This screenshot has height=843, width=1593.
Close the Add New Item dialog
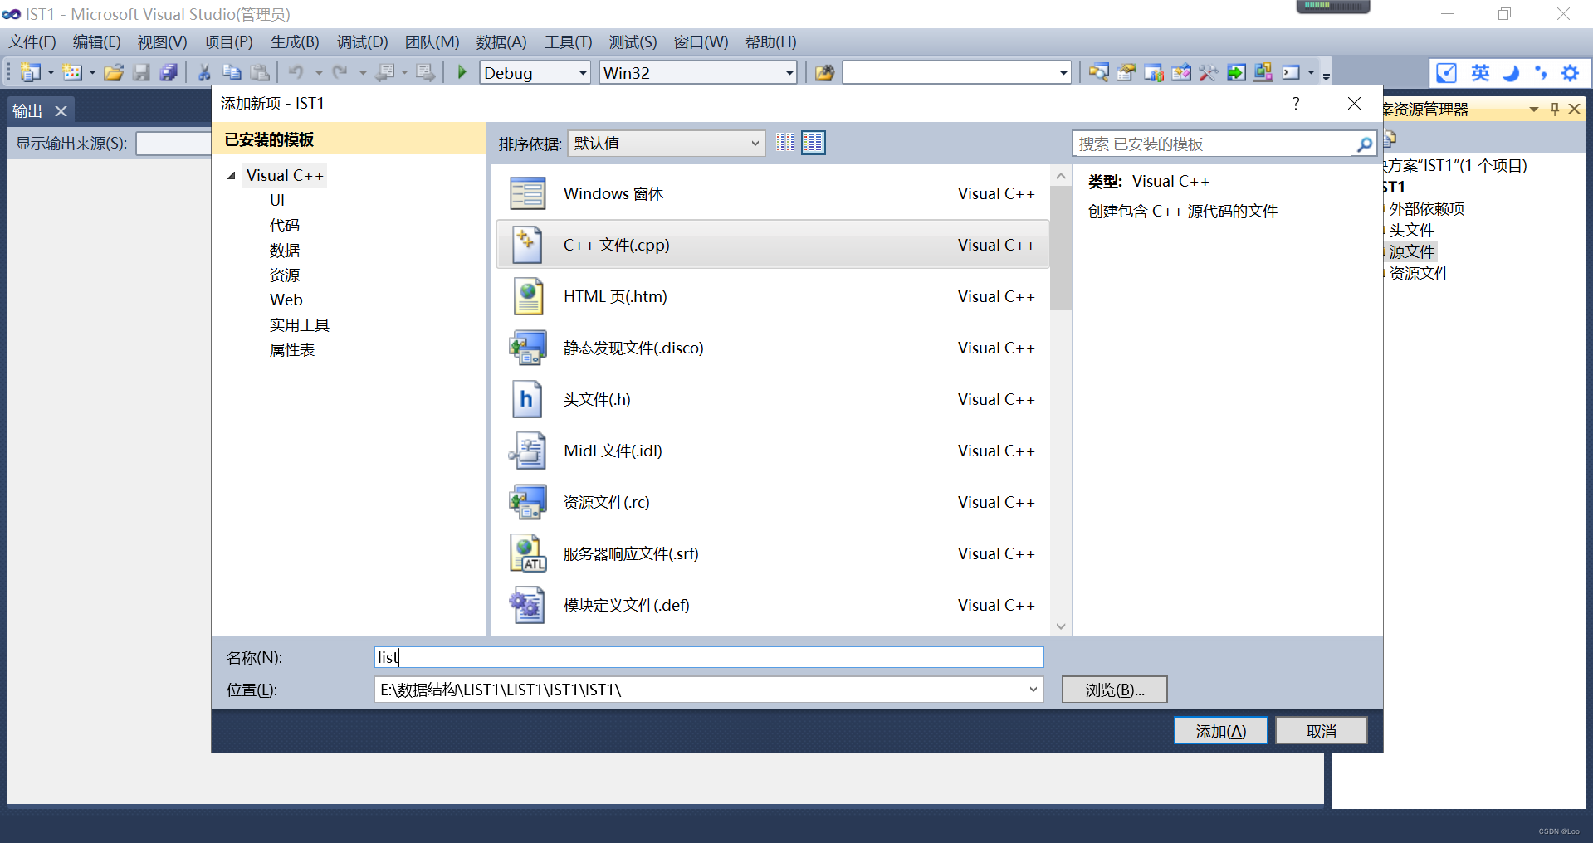click(x=1354, y=103)
